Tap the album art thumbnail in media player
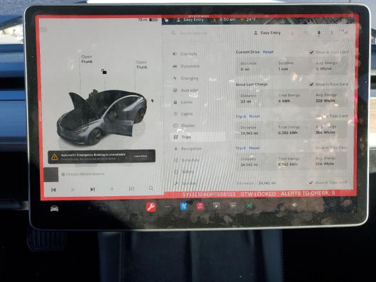The height and width of the screenshot is (282, 376). [51, 174]
